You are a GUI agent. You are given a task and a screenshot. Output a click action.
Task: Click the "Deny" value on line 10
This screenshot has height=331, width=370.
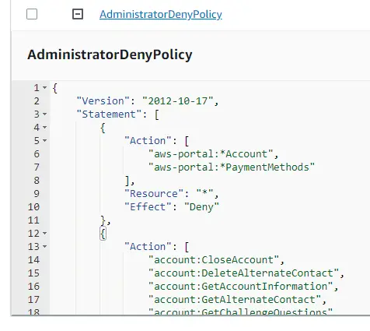[201, 207]
